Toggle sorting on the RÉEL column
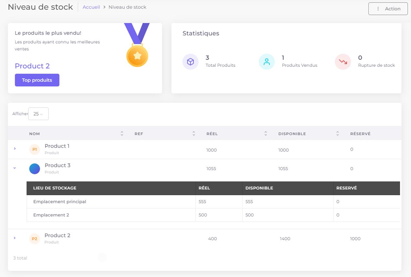This screenshot has width=411, height=277. (265, 133)
